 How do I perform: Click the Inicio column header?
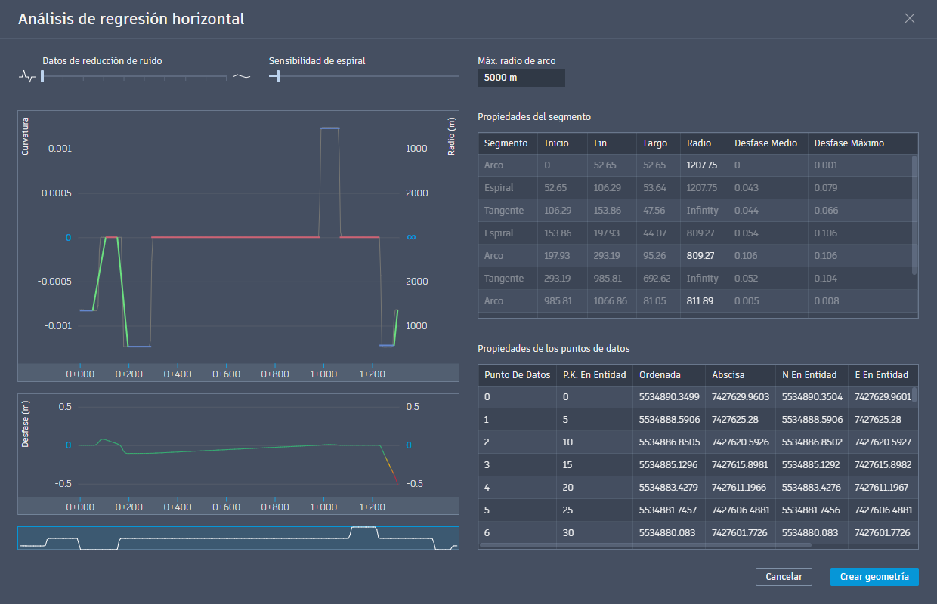click(563, 143)
